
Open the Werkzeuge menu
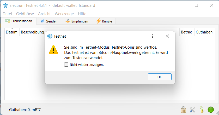[x=64, y=14]
